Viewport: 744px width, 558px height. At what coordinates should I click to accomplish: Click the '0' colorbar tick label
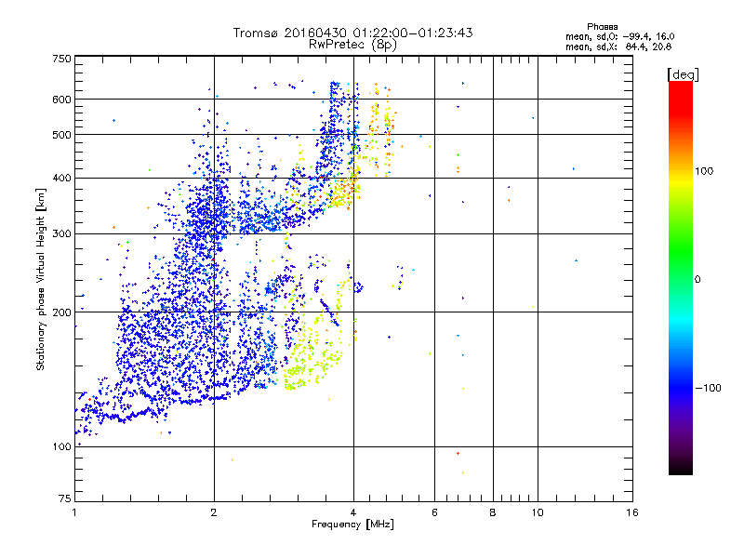(x=697, y=280)
